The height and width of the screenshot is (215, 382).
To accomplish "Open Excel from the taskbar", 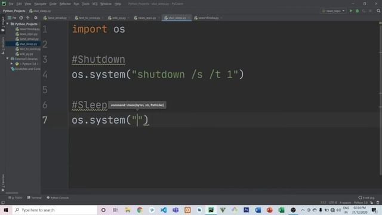I will [x=281, y=210].
